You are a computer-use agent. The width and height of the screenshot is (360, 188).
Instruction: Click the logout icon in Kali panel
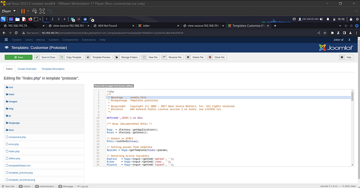[x=357, y=19]
